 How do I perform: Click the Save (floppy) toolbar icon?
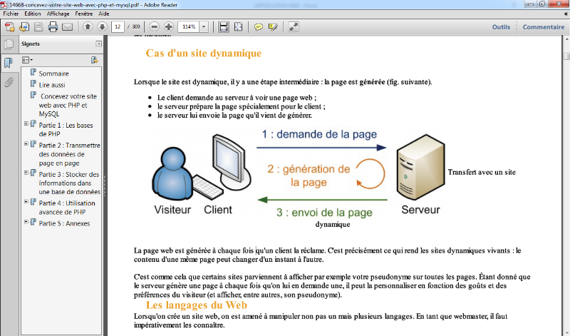tap(38, 27)
